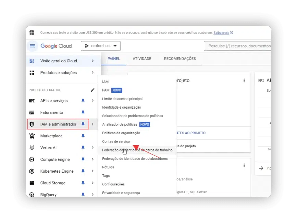The height and width of the screenshot is (223, 297).
Task: Click the IAM e administrador shield icon
Action: pos(32,124)
